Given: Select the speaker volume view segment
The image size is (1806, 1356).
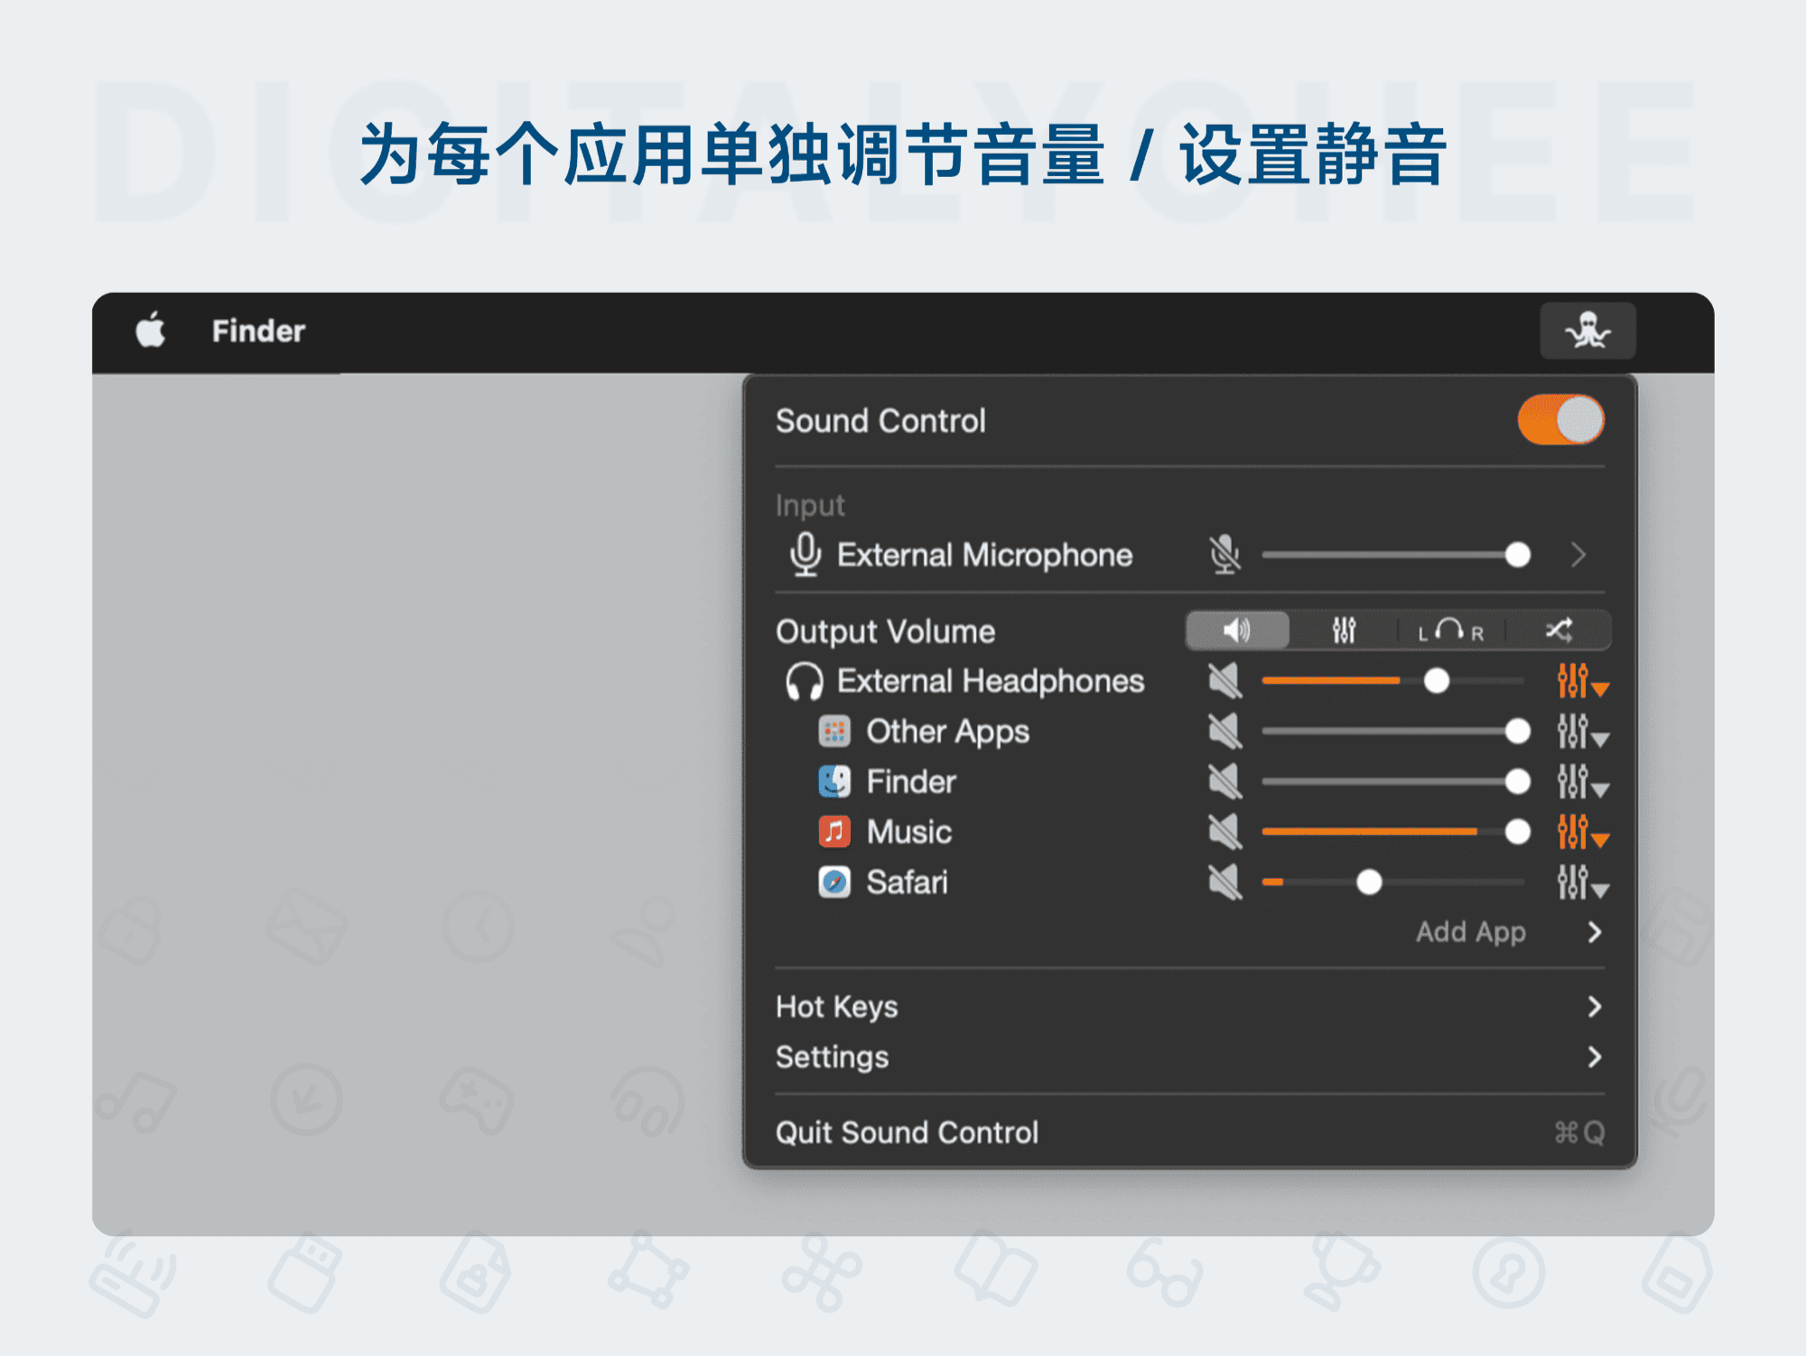Looking at the screenshot, I should click(x=1236, y=631).
